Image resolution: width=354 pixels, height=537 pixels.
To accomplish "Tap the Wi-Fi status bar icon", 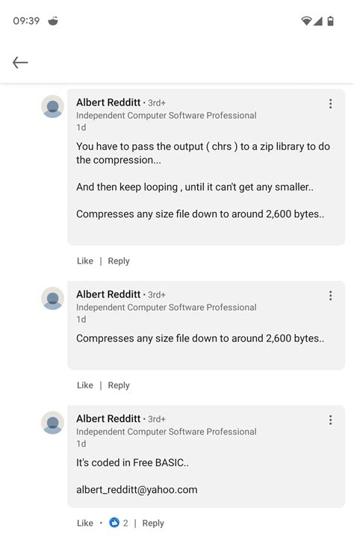I will click(306, 21).
